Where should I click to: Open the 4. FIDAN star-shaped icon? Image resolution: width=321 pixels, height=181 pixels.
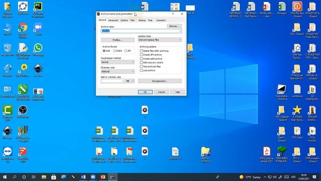tap(297, 113)
